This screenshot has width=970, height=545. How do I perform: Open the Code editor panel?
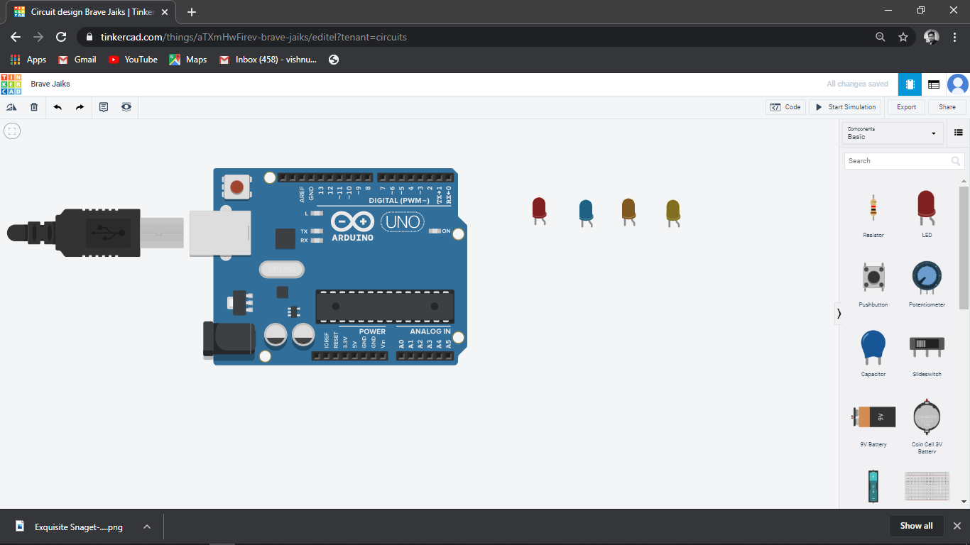785,106
